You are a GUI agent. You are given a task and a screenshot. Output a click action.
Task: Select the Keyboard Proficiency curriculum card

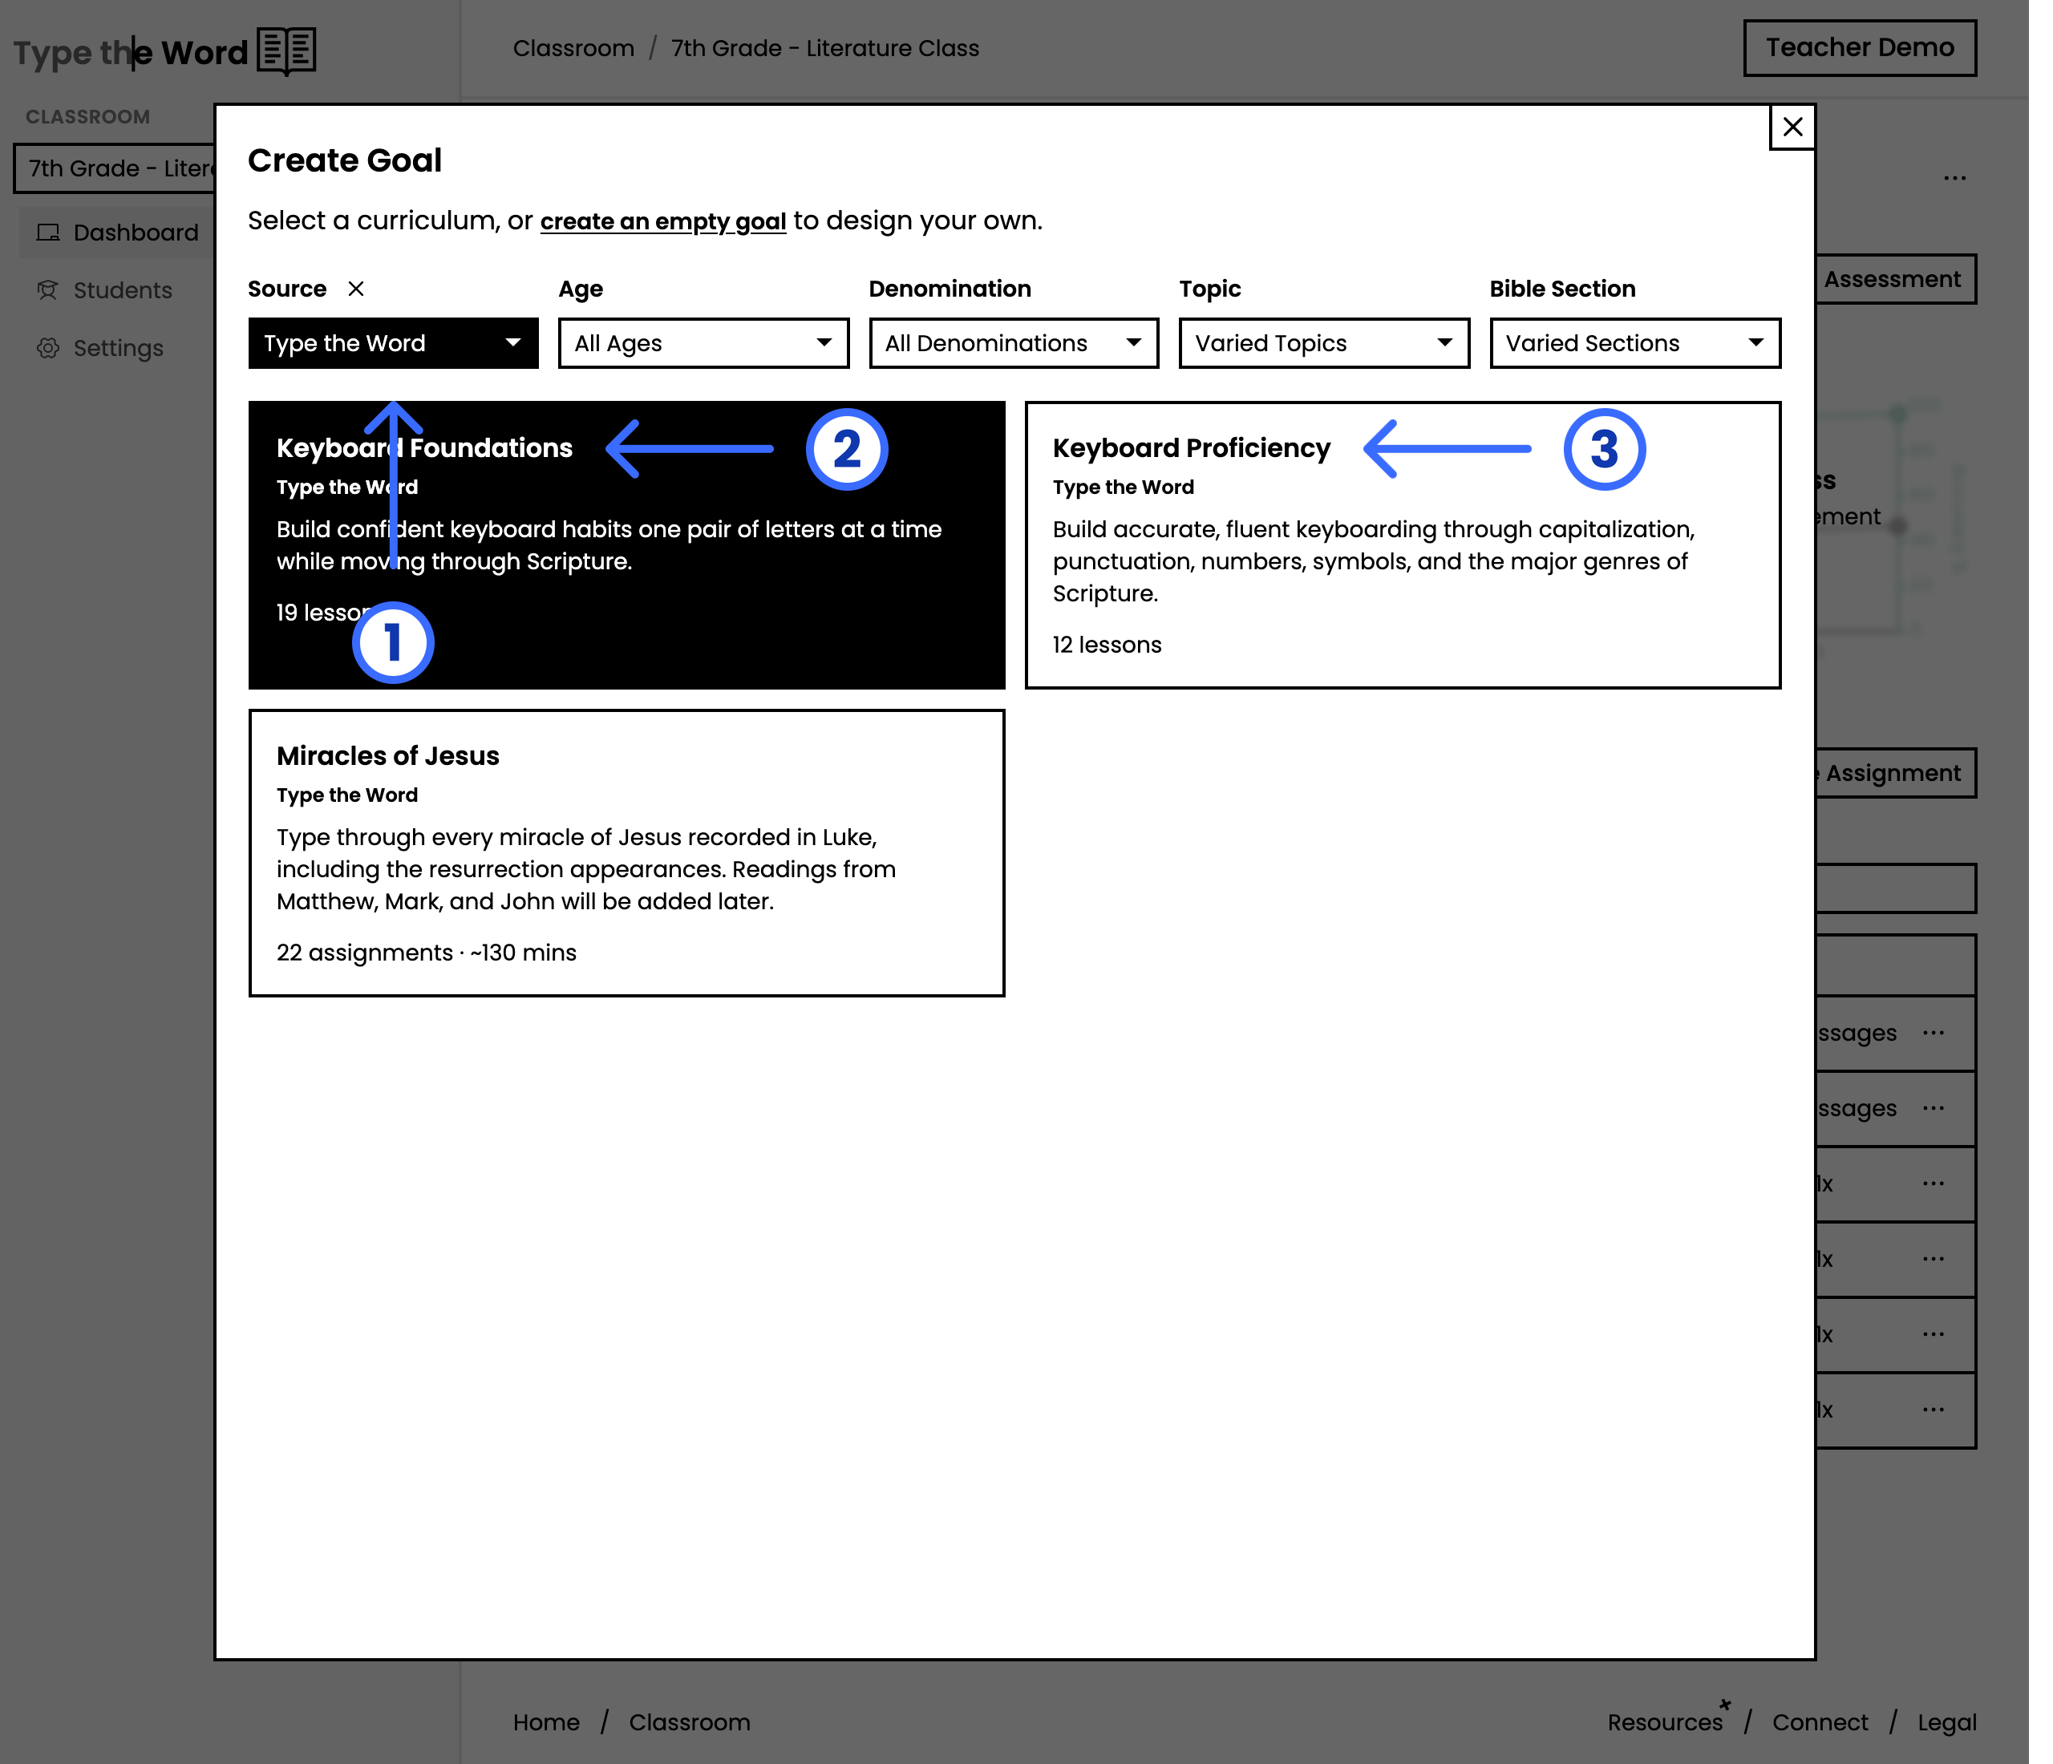point(1402,544)
